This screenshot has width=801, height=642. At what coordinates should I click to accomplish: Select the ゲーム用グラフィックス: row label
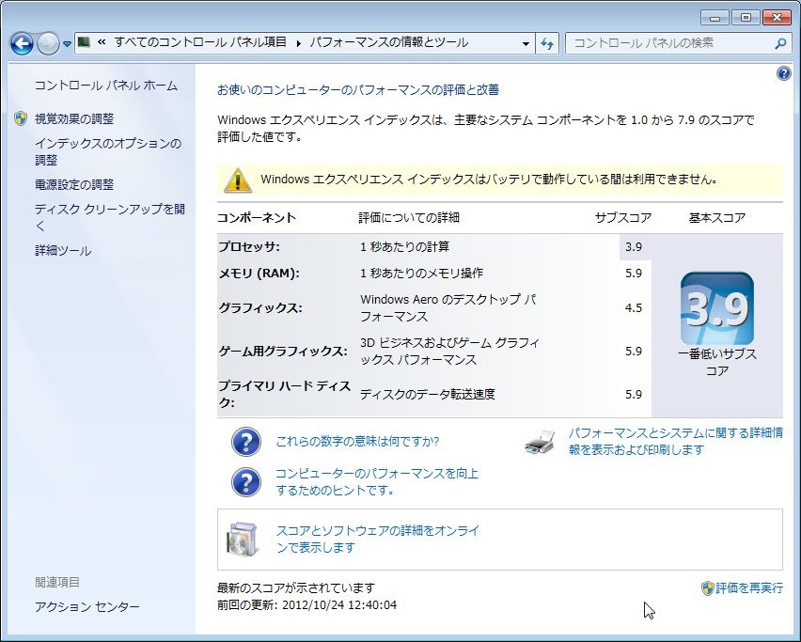(283, 352)
